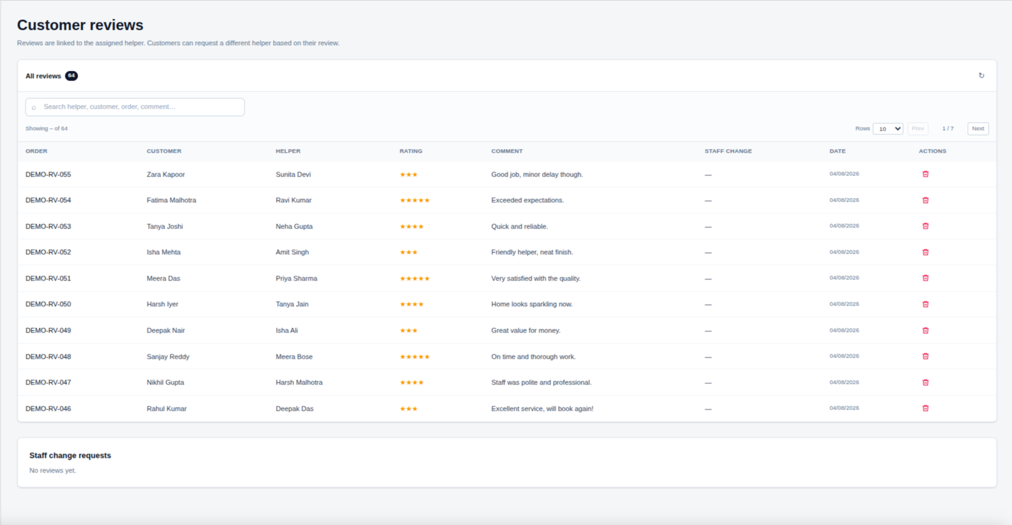Click the Rating column header
The image size is (1012, 525).
(x=411, y=151)
